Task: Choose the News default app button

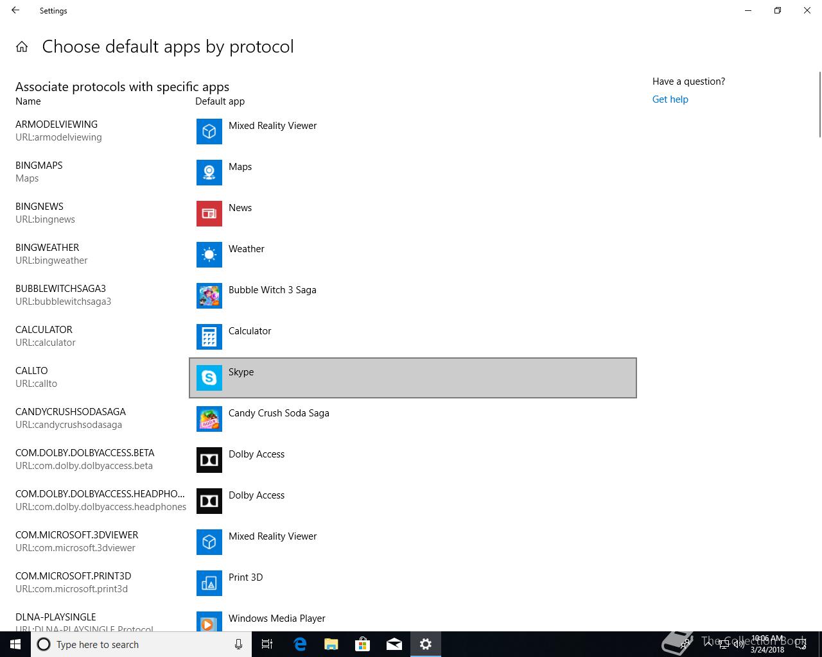Action: click(x=413, y=214)
